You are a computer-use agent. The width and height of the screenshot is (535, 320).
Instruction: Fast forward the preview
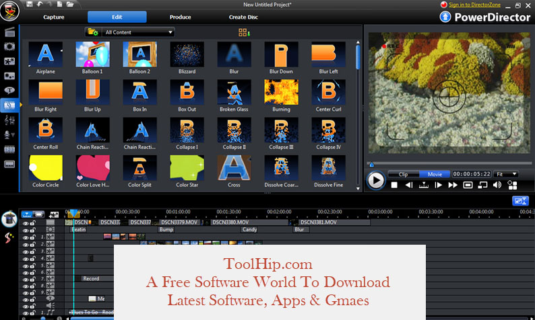pos(453,185)
